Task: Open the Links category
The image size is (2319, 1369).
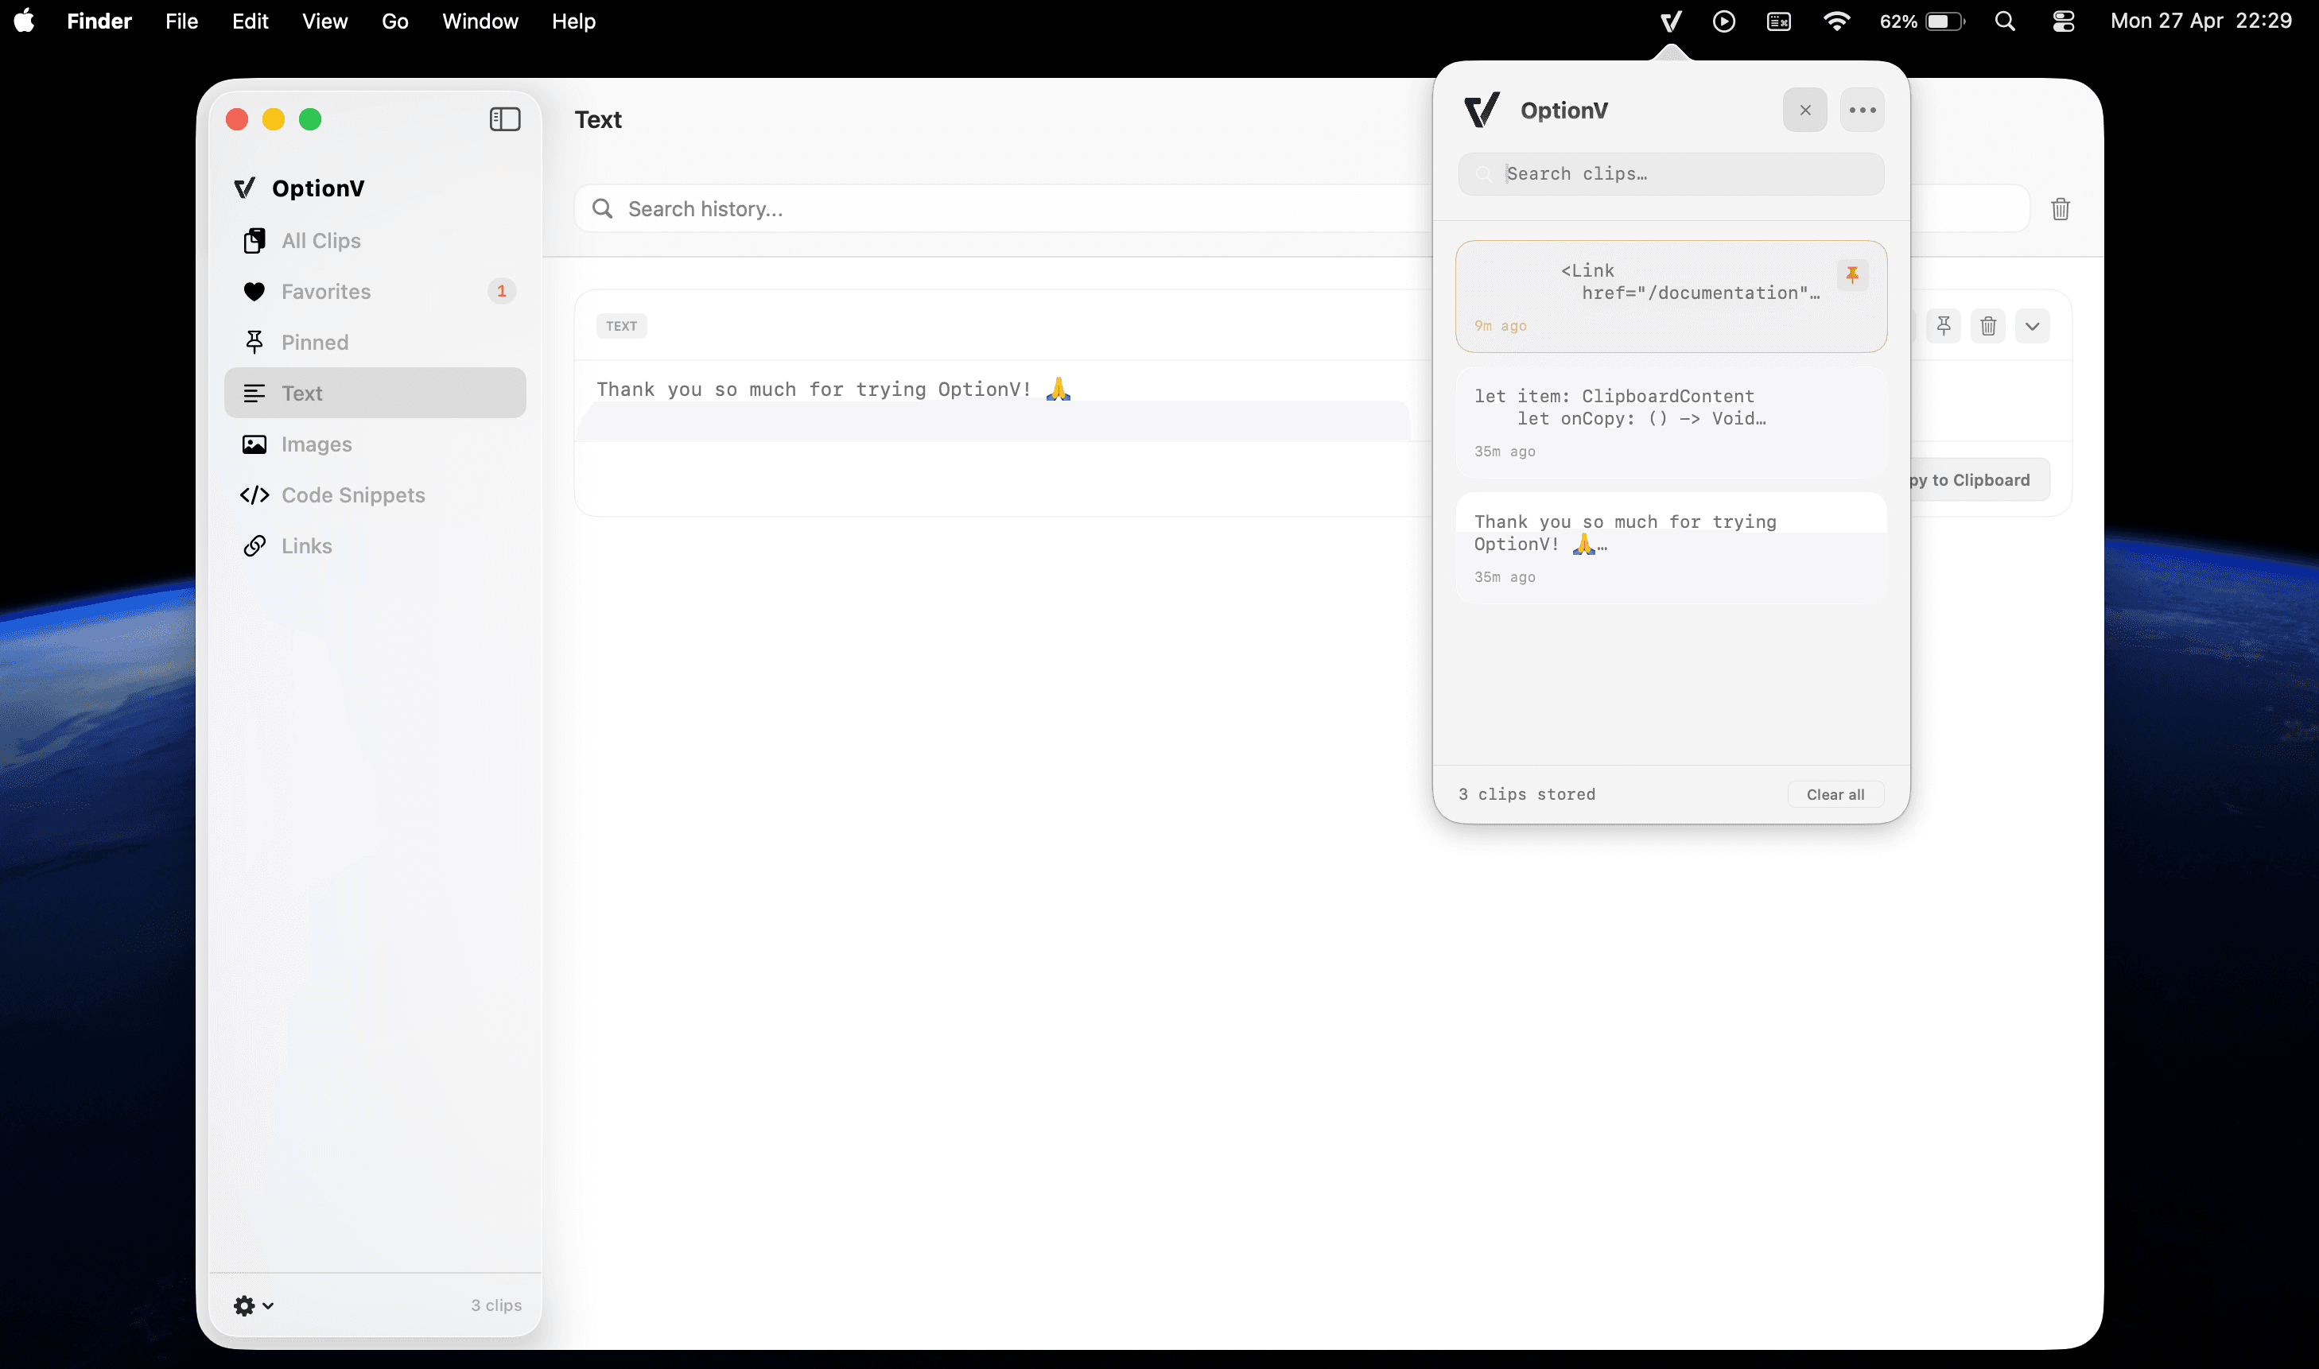Action: [x=306, y=546]
